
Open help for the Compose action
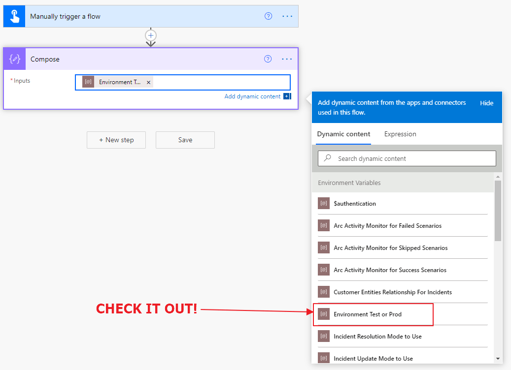pyautogui.click(x=268, y=59)
